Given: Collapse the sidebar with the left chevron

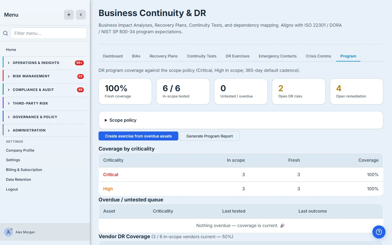Looking at the screenshot, I should pyautogui.click(x=81, y=15).
